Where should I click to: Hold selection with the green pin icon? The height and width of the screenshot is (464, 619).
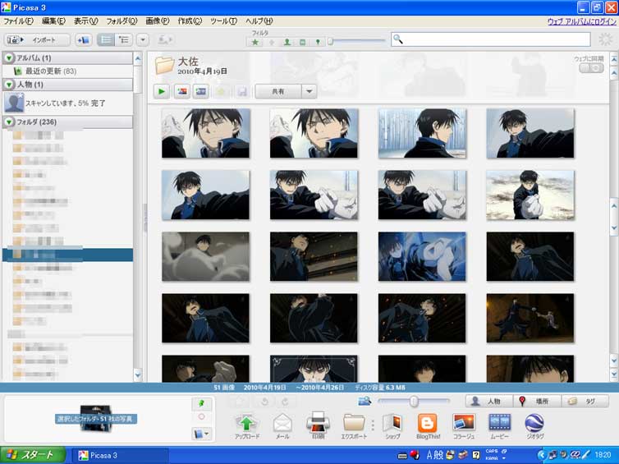[x=201, y=403]
